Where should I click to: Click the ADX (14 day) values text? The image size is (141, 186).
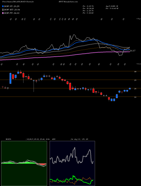[x=79, y=139]
